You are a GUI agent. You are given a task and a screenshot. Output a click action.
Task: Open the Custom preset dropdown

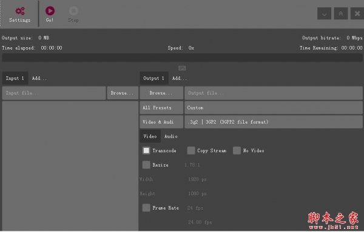(274, 108)
